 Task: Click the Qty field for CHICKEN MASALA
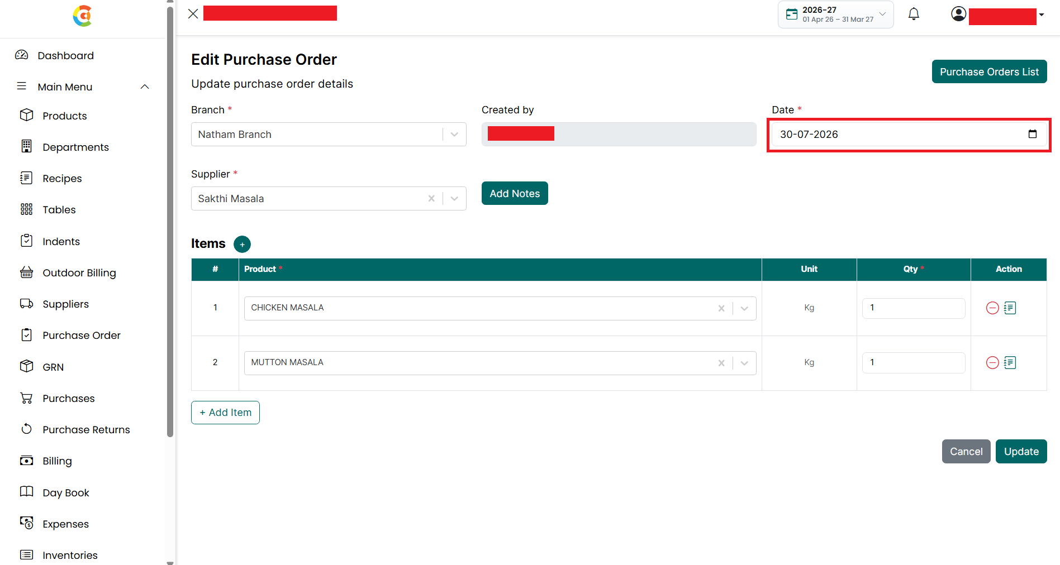(x=914, y=308)
